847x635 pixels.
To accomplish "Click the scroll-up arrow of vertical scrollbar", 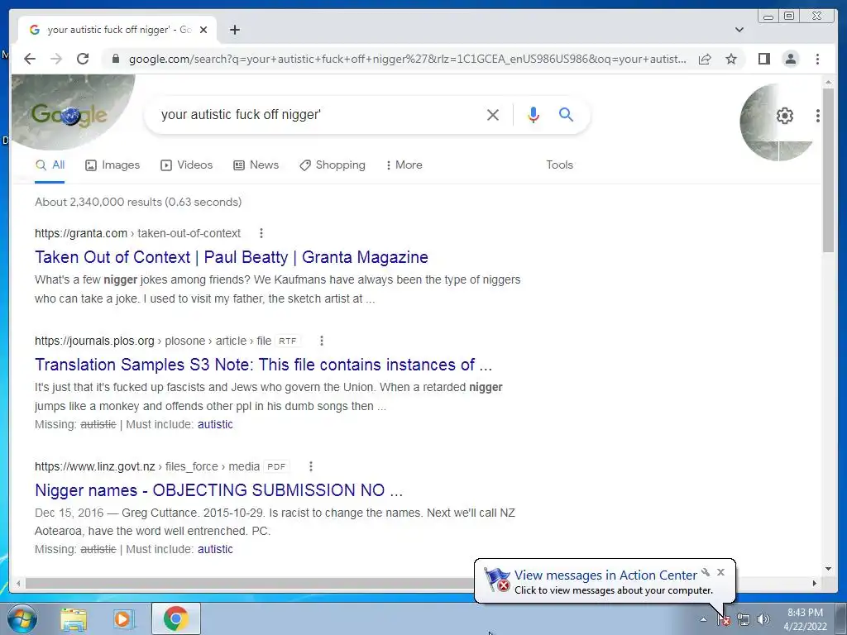I will (828, 82).
